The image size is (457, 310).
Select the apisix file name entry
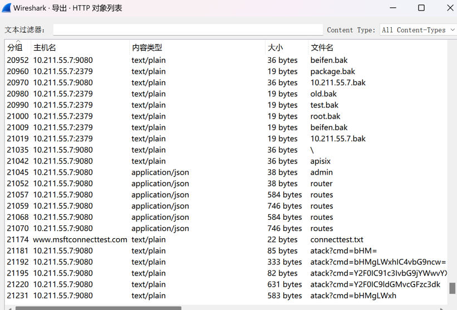click(320, 161)
